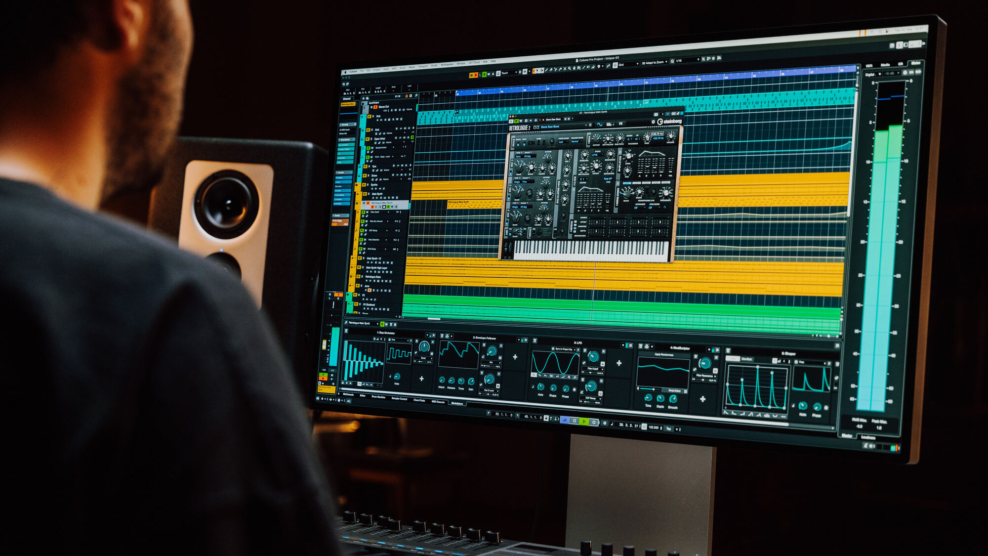
Task: Click the Attack knob in Envelope Follower
Action: coord(442,380)
